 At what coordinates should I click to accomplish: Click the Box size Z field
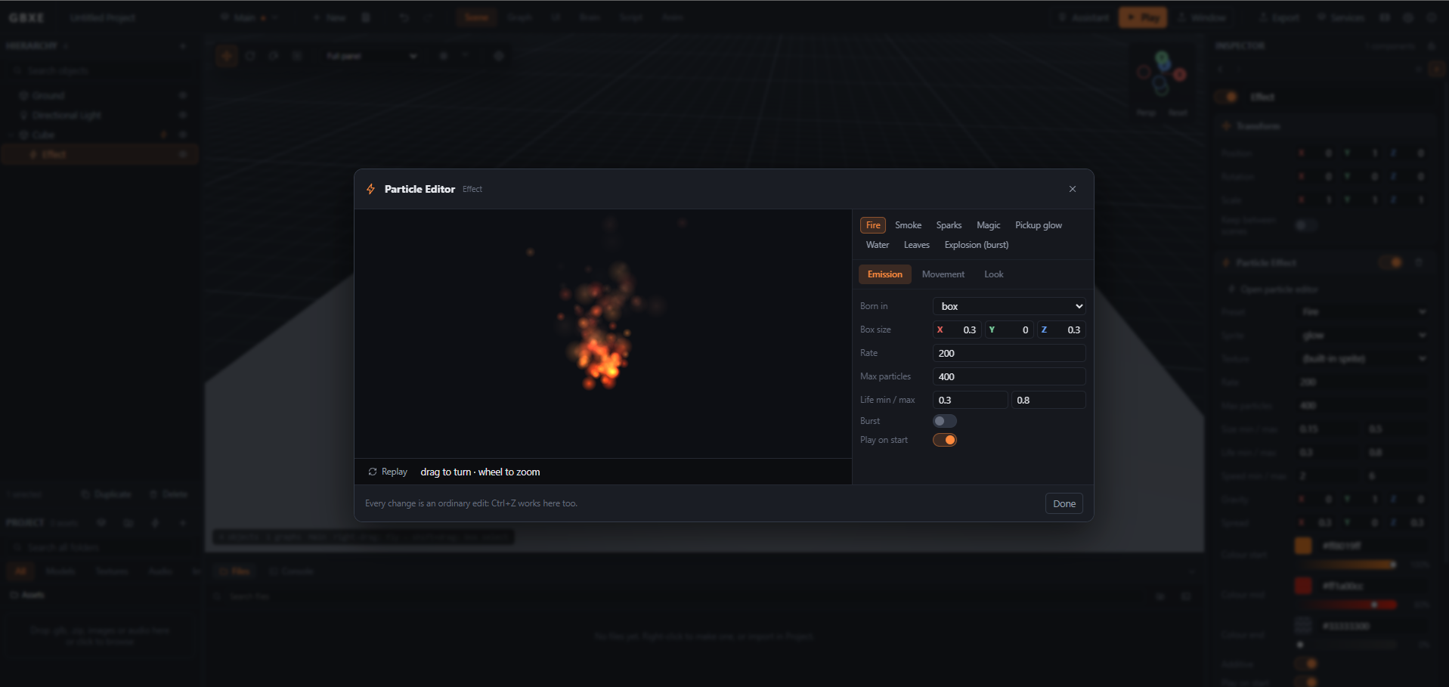[x=1061, y=330]
